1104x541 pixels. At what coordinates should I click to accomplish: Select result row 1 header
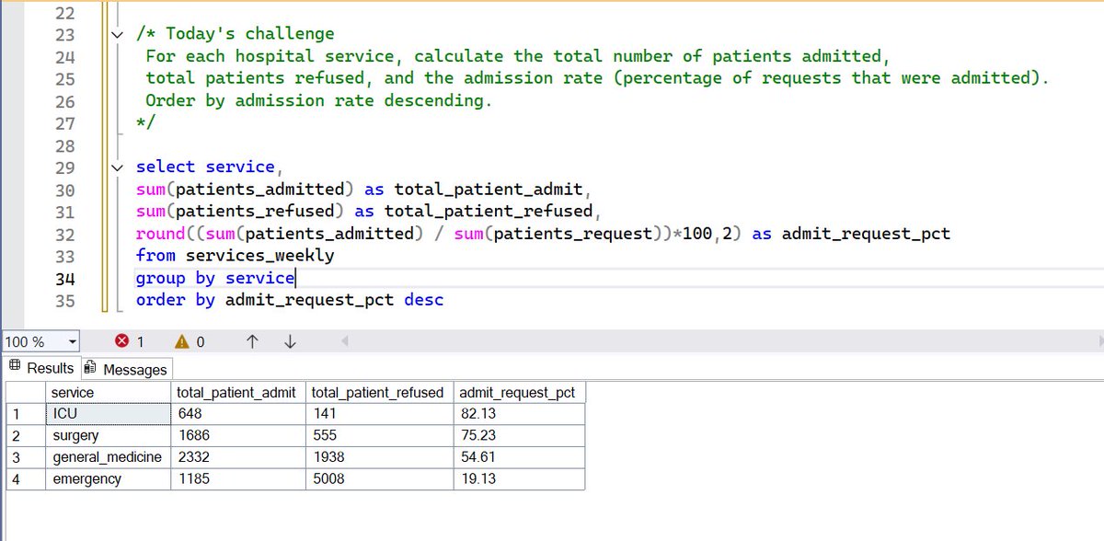[26, 414]
